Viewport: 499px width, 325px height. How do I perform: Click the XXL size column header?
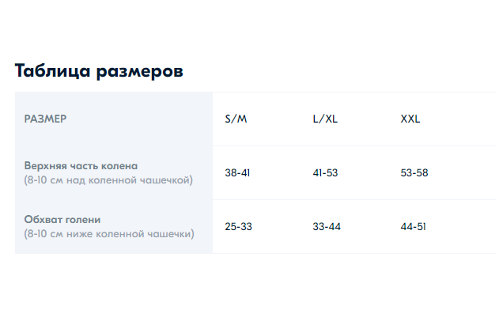[410, 119]
